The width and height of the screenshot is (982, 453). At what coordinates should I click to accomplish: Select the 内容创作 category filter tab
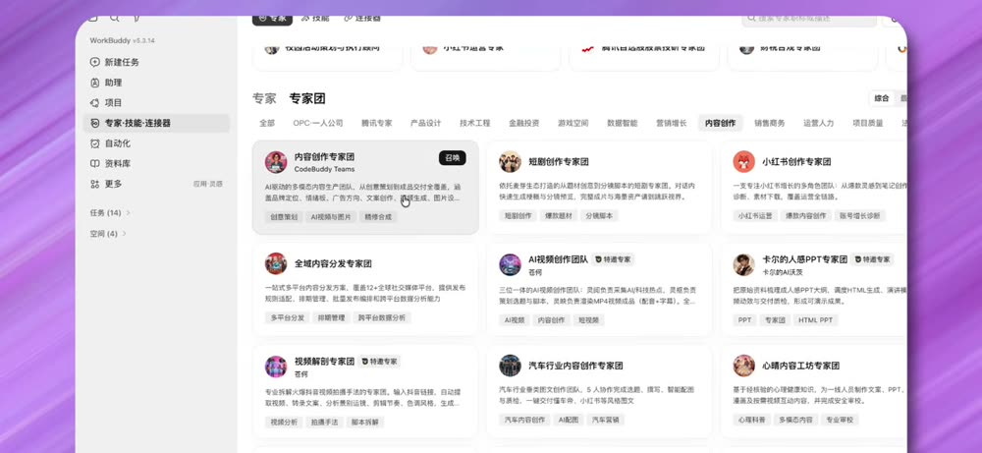pos(720,124)
